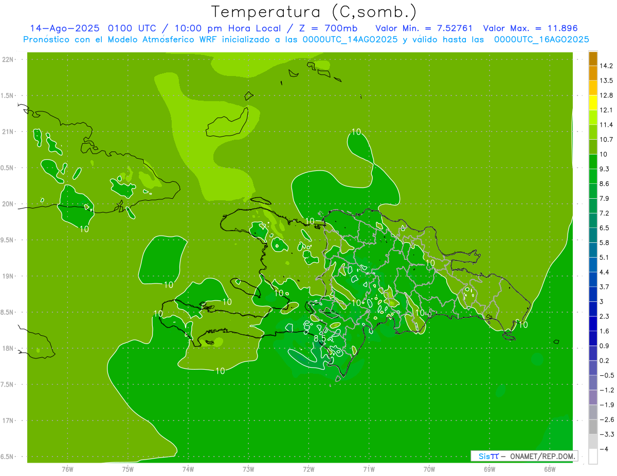Click the 22N latitude axis label
This screenshot has height=476, width=617.
[8, 60]
